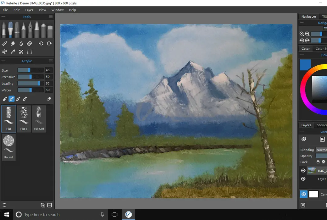Click the Windows Start button
This screenshot has width=327, height=220.
(x=7, y=215)
